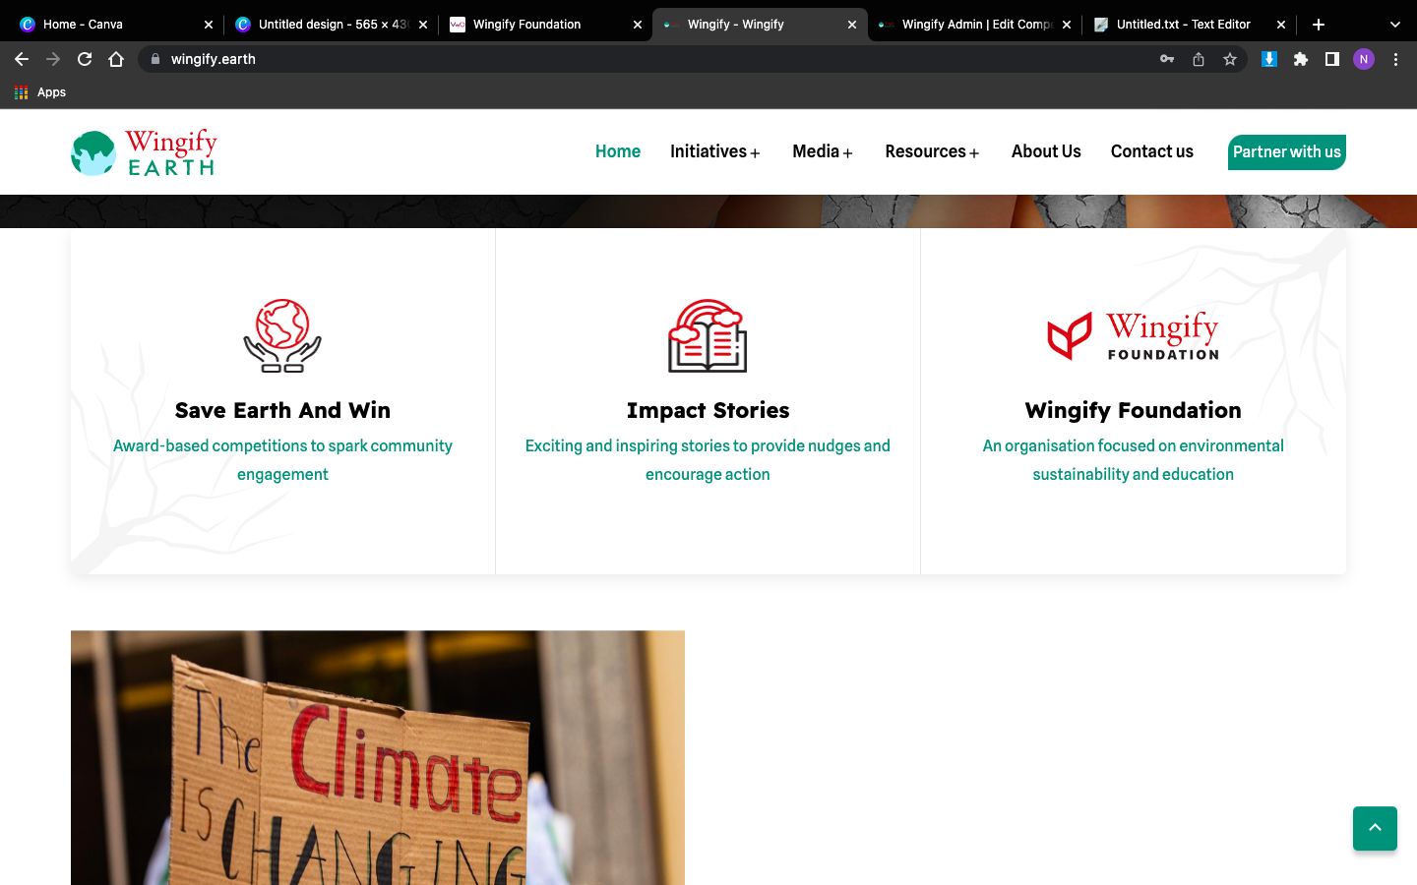
Task: Click the share page icon
Action: click(x=1199, y=59)
